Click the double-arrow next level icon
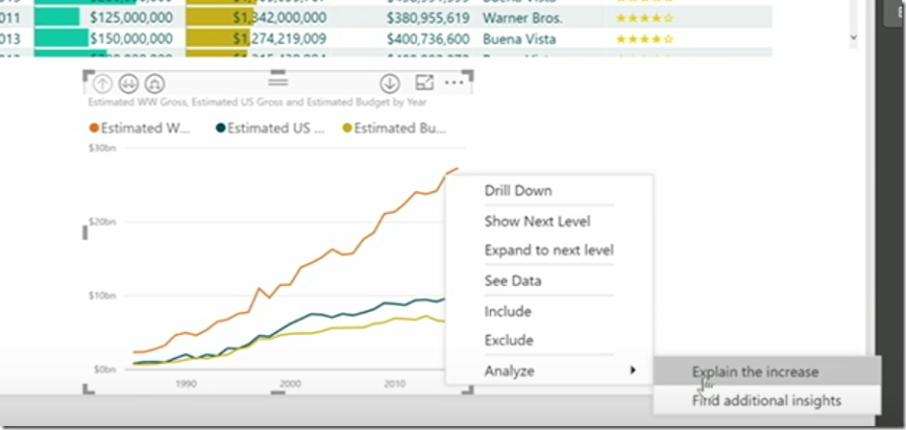Screen dimensions: 906x430 (129, 84)
